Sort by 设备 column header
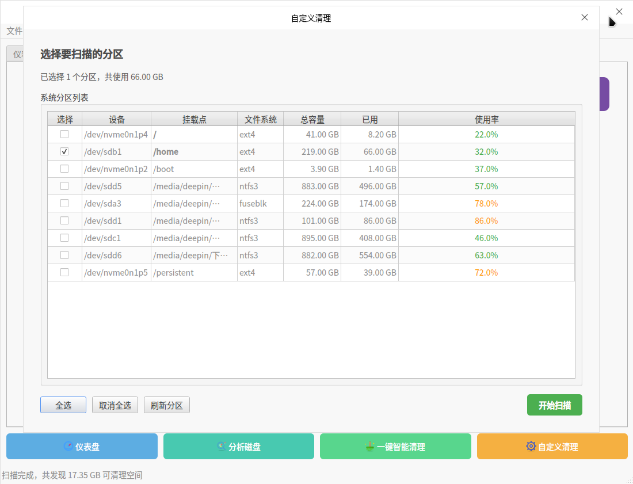The height and width of the screenshot is (484, 633). 116,119
